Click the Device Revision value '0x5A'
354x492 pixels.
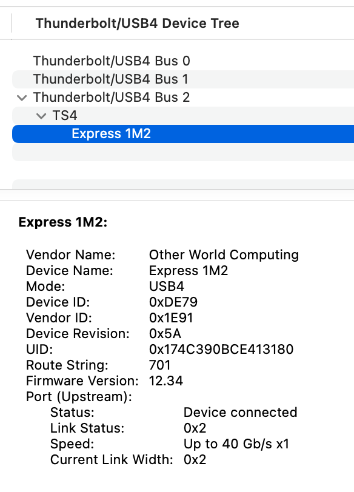tap(165, 333)
